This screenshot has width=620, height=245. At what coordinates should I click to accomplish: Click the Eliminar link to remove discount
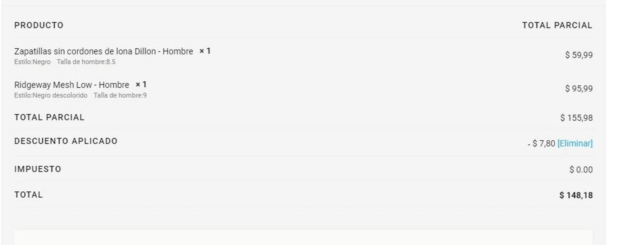[x=575, y=144]
